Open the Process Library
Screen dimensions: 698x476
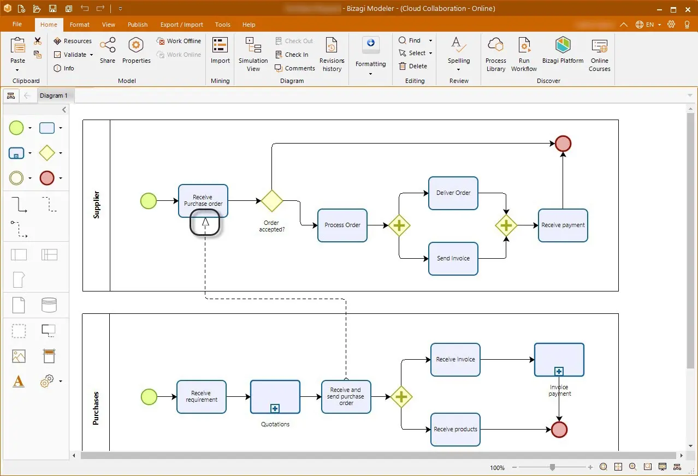coord(496,54)
